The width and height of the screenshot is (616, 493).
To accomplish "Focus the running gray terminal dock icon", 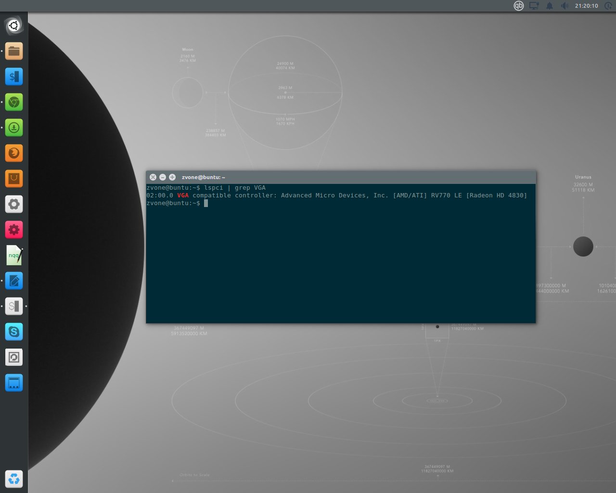I will [x=14, y=306].
